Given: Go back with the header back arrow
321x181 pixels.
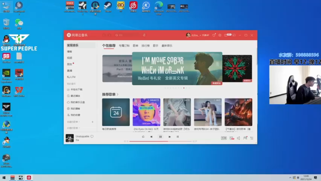Looking at the screenshot, I should point(104,35).
